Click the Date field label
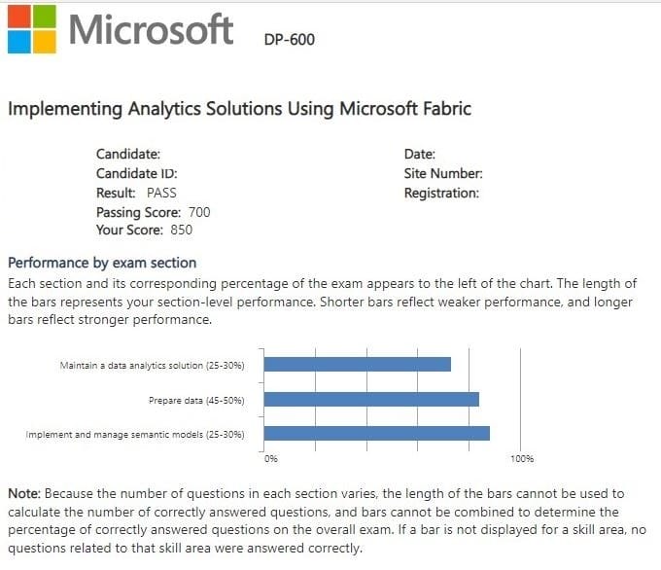The width and height of the screenshot is (661, 570). click(419, 154)
